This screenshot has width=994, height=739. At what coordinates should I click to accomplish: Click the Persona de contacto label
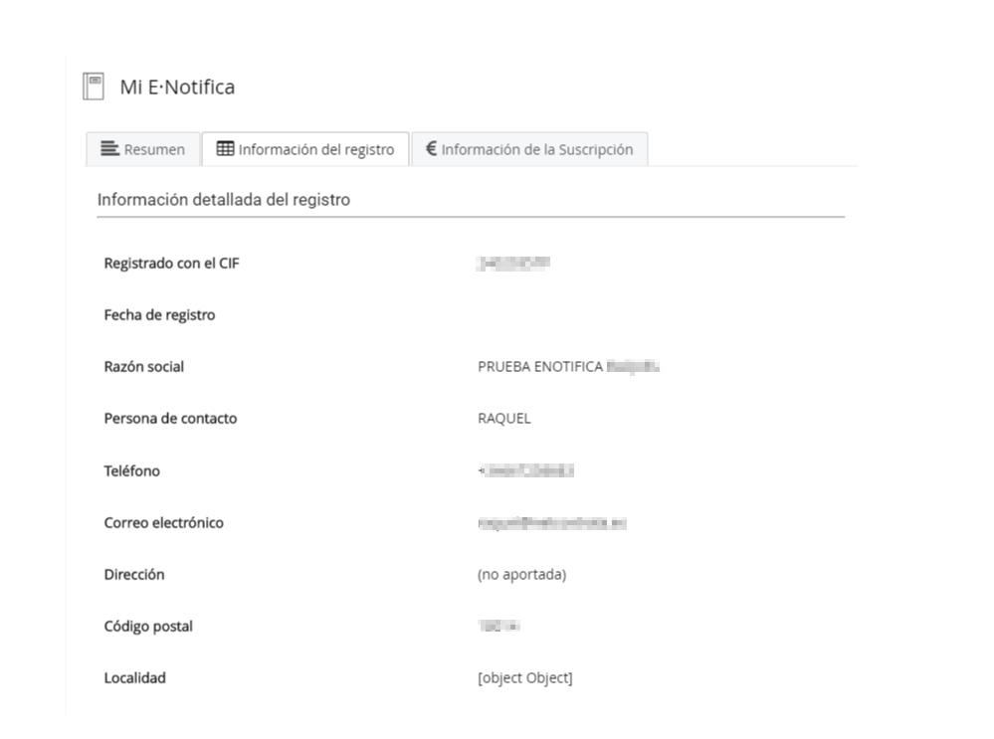tap(170, 419)
